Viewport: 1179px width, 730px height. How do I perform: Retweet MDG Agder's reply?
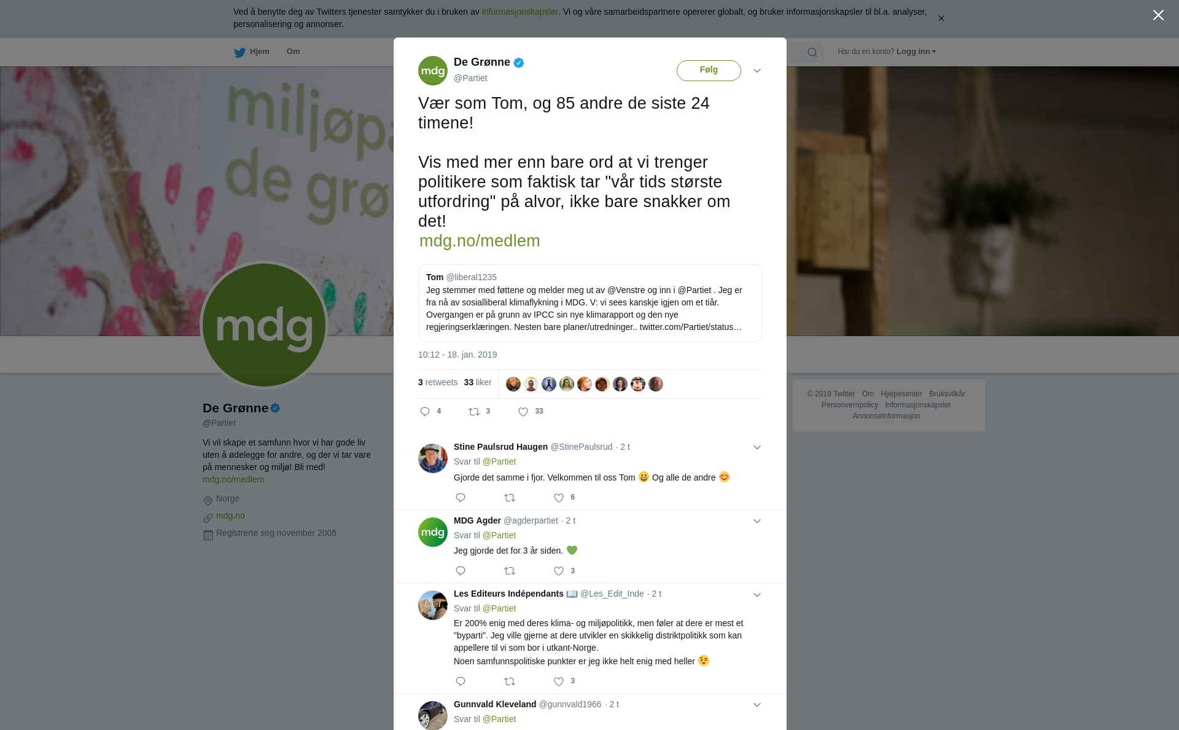tap(510, 571)
